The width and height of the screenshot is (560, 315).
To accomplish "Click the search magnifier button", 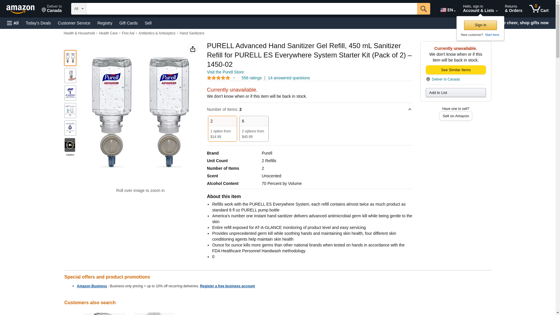I will tap(423, 9).
